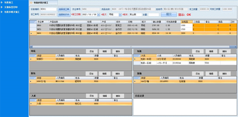
Task: Click the 编辑 button in 包装 section
Action: click(x=211, y=51)
